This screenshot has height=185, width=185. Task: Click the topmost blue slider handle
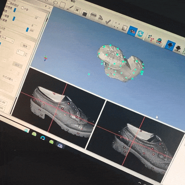(15, 10)
